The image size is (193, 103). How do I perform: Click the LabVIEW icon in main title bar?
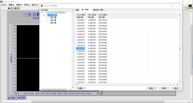(2, 2)
